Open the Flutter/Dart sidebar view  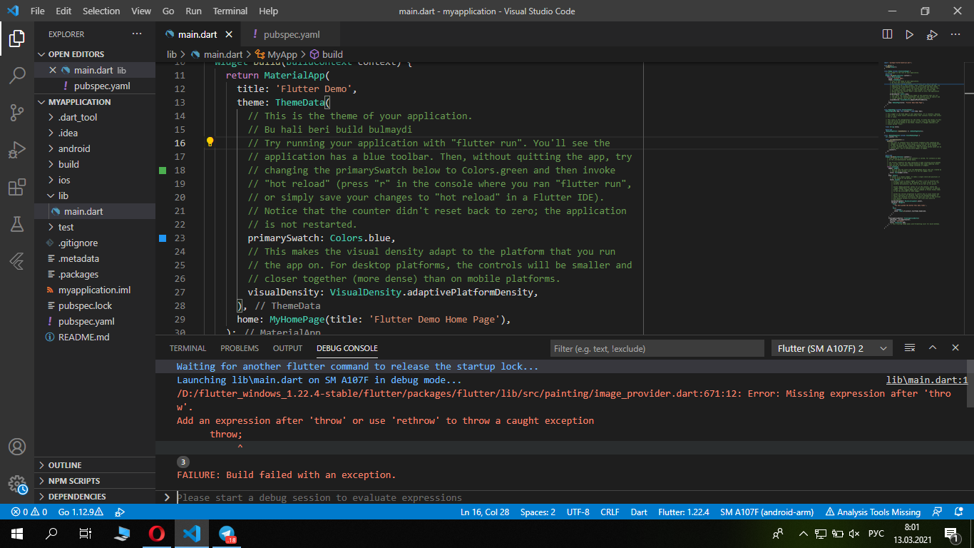tap(17, 260)
